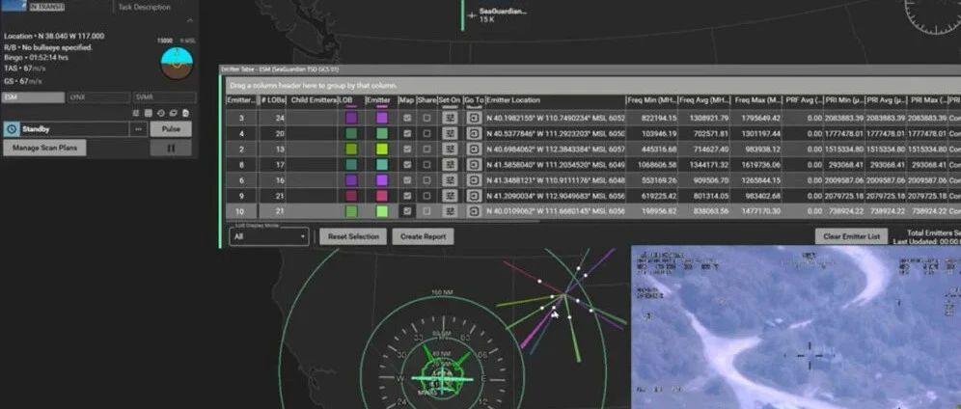Toggle Map checkbox for emitter 3

[x=407, y=118]
